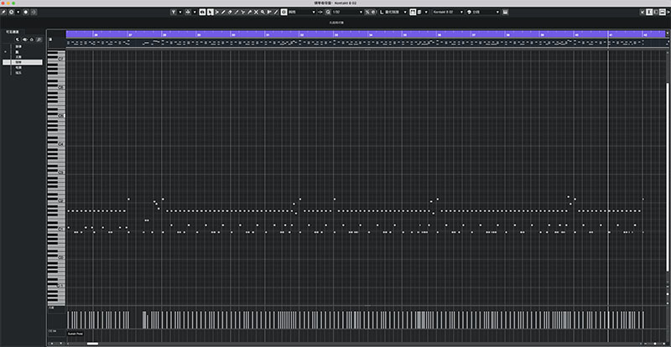Screen dimensions: 671x347
Task: Toggle the second icon after the 1/32 dropdown
Action: [373, 12]
